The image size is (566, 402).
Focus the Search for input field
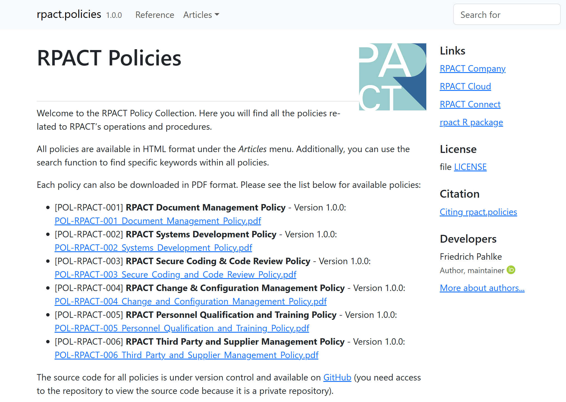[x=506, y=15]
